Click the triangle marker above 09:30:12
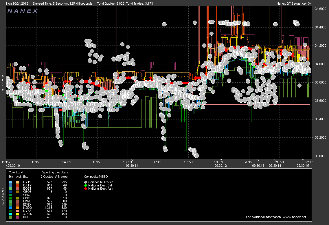Screen dimensions: 329x225 click(221, 160)
